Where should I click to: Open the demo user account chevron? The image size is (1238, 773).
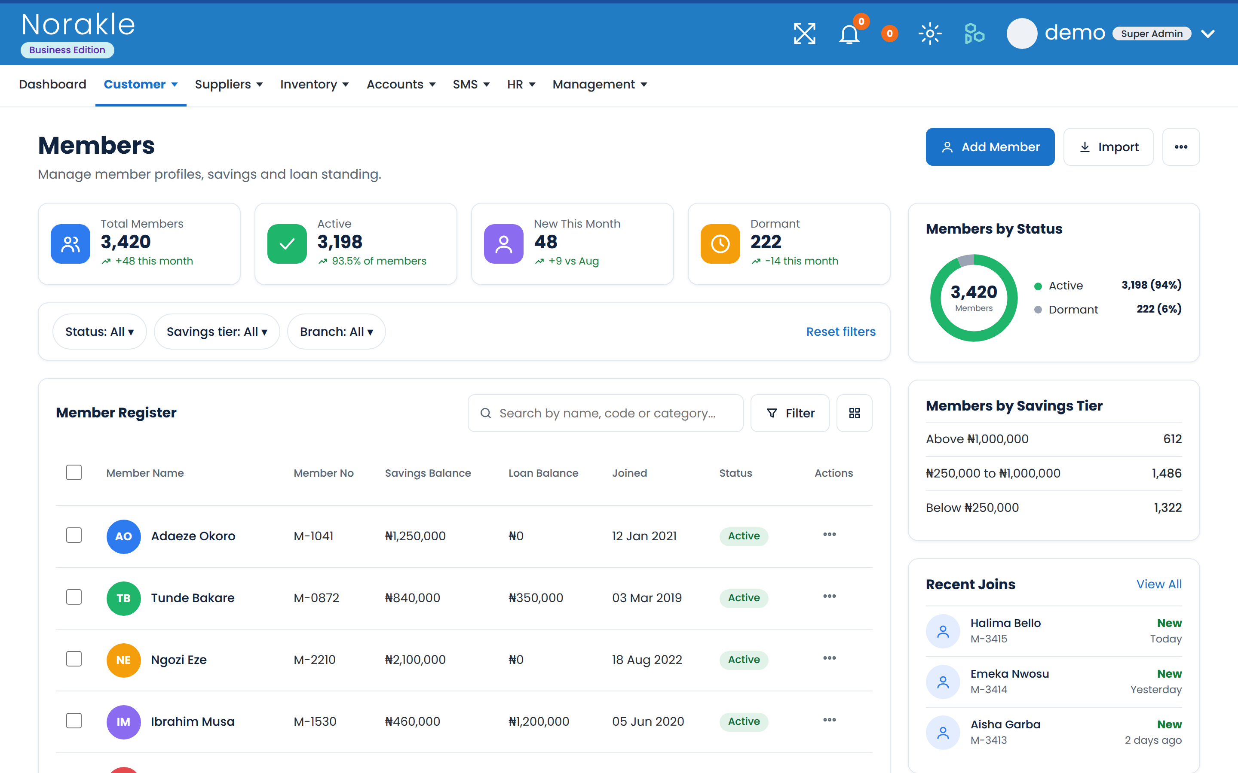coord(1208,34)
